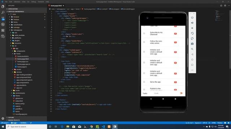This screenshot has width=231, height=129.
Task: Tap the orange send arrow in app footer
Action: (x=182, y=93)
